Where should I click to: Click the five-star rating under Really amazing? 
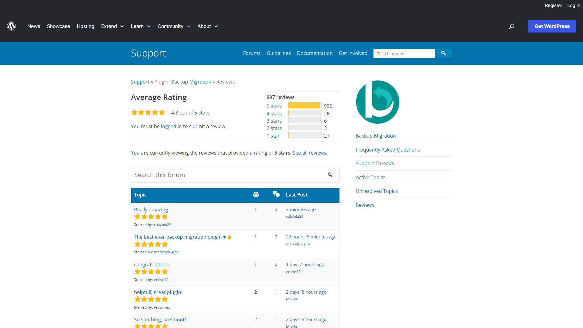pos(151,217)
